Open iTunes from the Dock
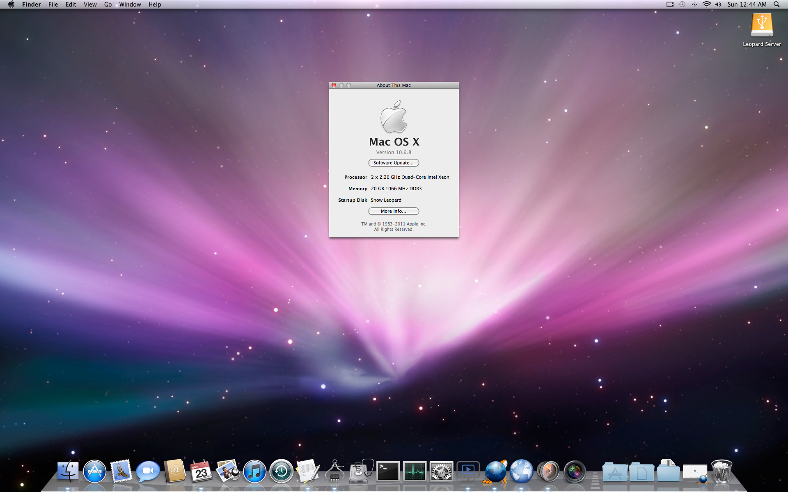 [x=254, y=471]
